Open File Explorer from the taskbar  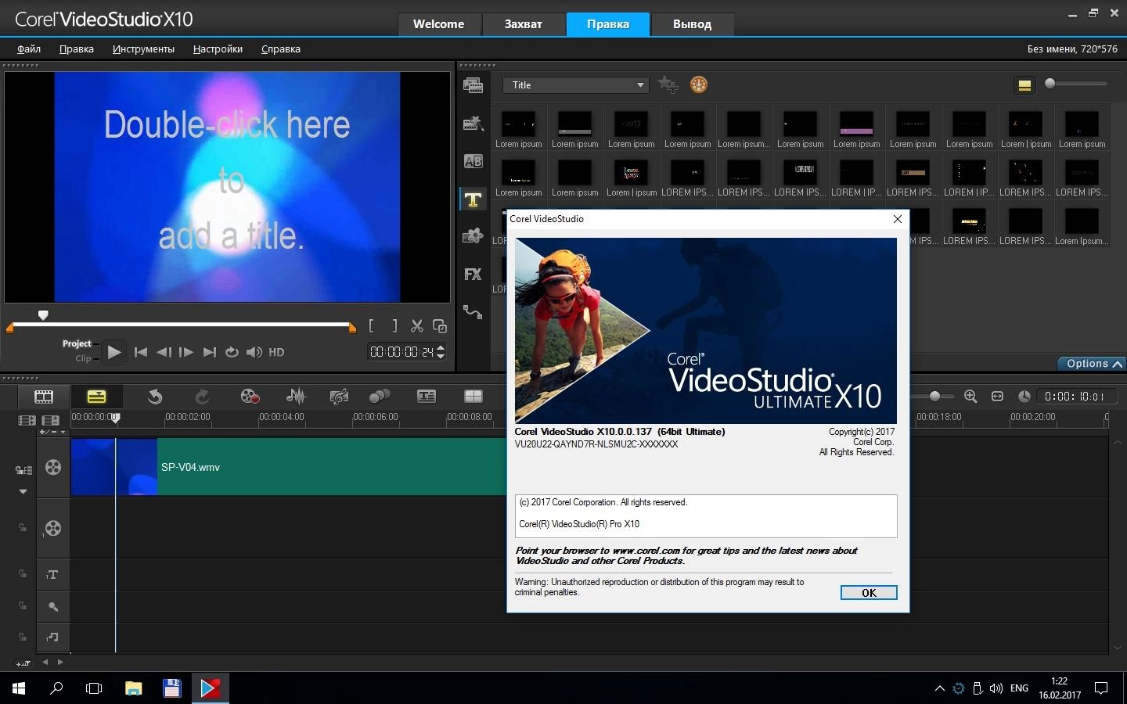(133, 688)
